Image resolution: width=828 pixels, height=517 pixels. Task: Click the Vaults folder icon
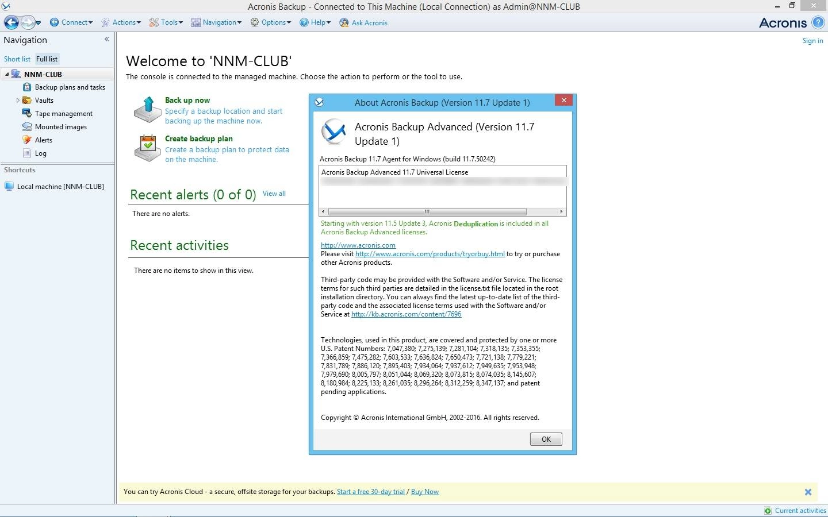pyautogui.click(x=27, y=101)
